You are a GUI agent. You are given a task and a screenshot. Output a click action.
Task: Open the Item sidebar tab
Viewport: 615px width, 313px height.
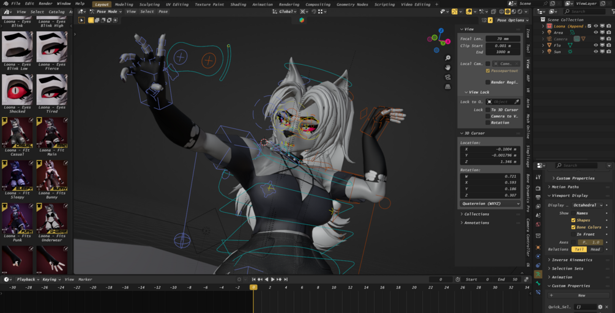528,33
